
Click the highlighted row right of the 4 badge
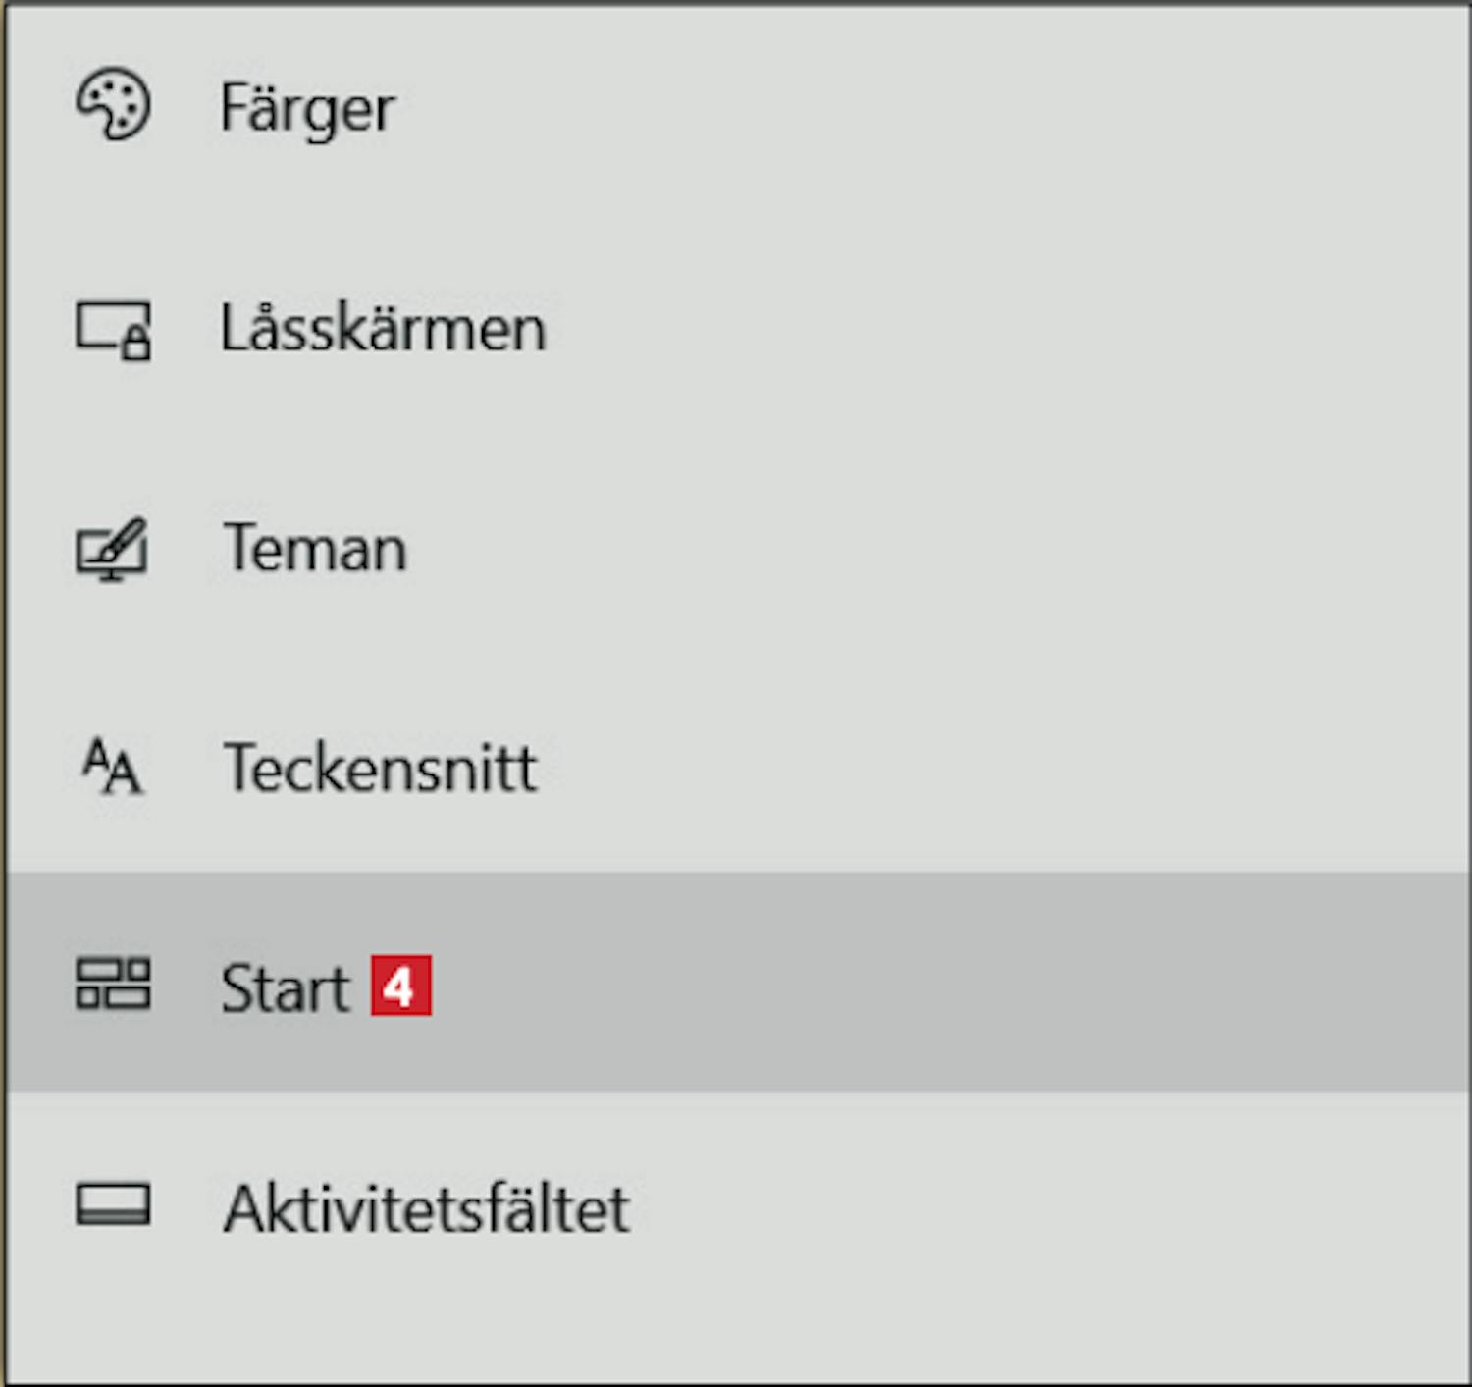pos(932,984)
